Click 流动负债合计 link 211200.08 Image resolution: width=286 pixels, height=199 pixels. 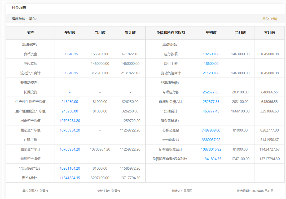coord(211,73)
